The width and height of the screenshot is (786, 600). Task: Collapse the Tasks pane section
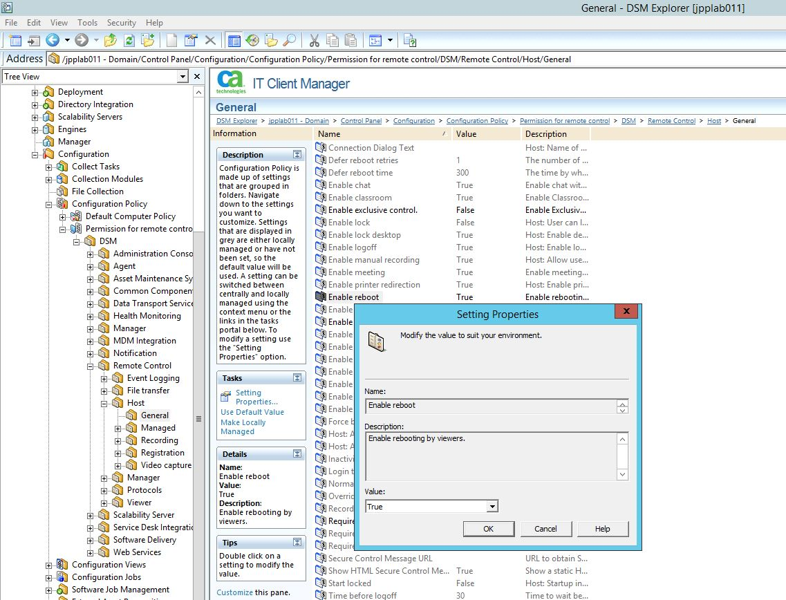(x=297, y=378)
